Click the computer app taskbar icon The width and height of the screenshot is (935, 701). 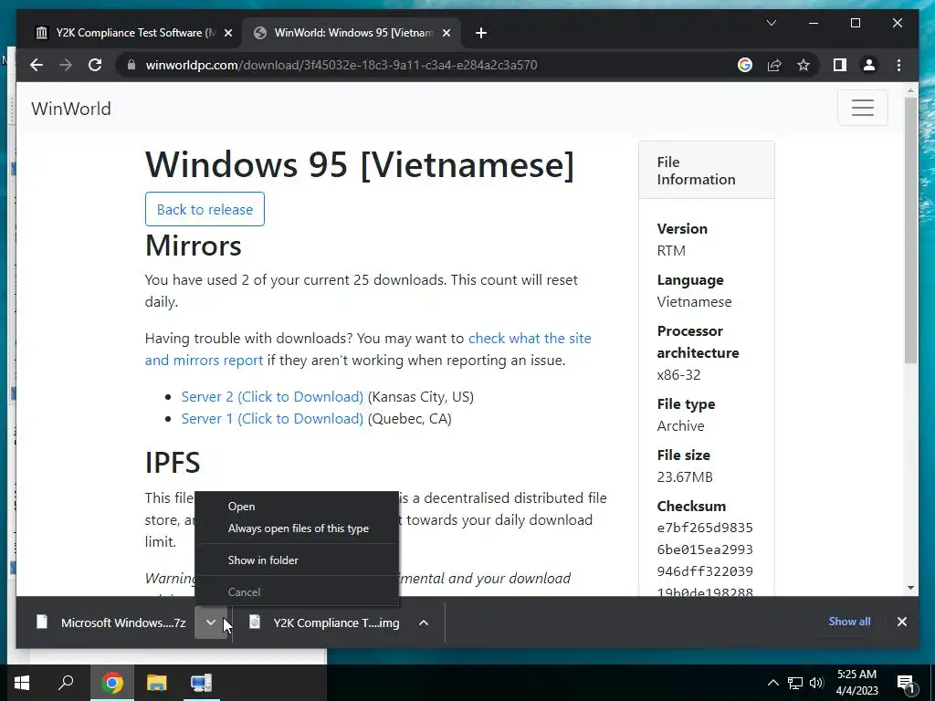click(x=201, y=683)
